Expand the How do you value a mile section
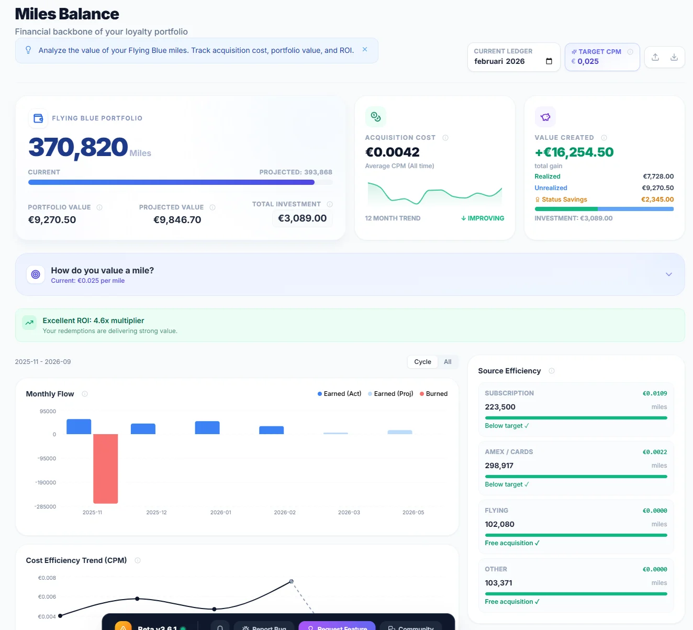The width and height of the screenshot is (693, 630). pos(668,274)
